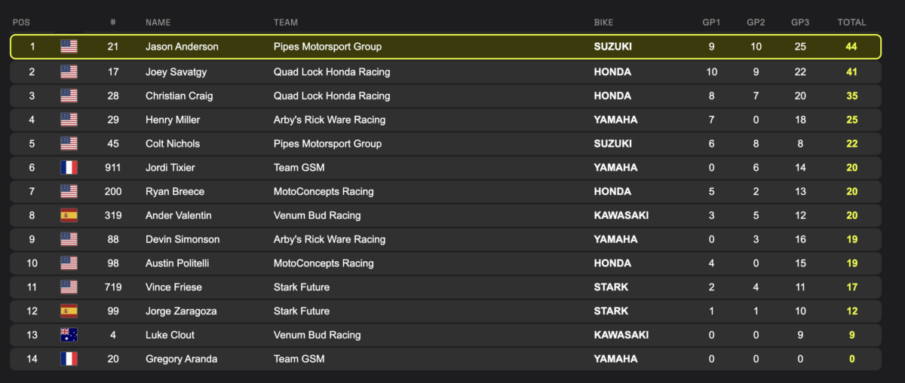
Task: Click Jason Anderson's total score of 44
Action: 851,47
